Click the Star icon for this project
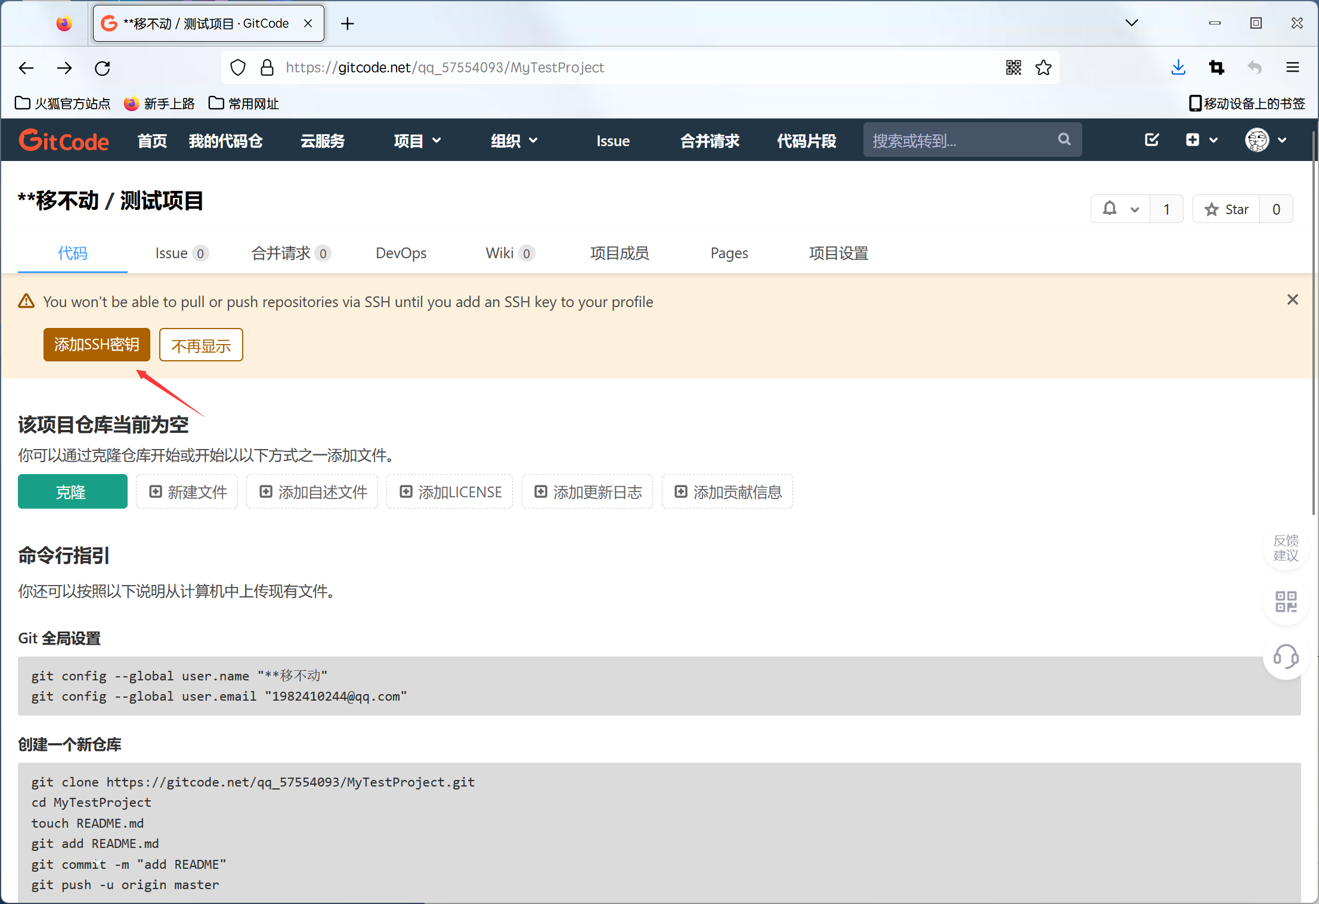This screenshot has height=904, width=1319. pos(1210,209)
